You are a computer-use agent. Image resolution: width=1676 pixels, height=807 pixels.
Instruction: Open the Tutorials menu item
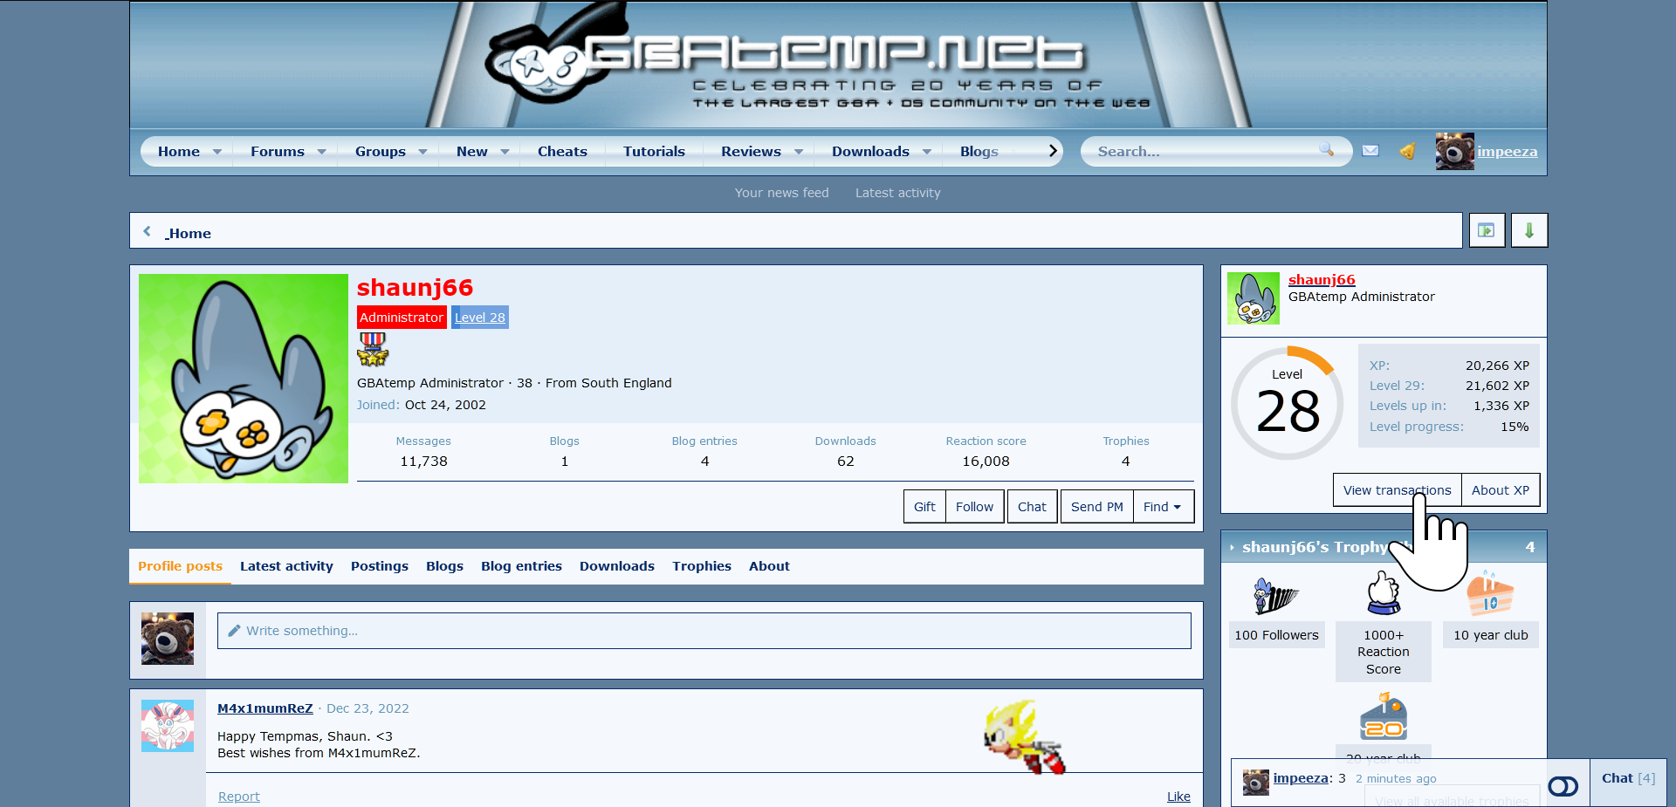tap(654, 152)
